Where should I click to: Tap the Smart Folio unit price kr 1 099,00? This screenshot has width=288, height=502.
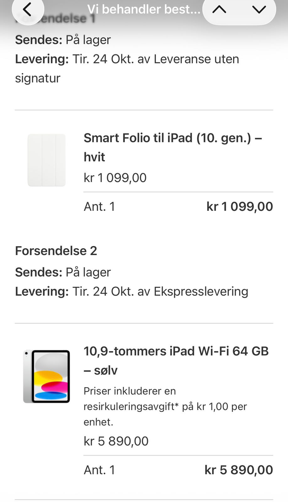[x=115, y=178]
